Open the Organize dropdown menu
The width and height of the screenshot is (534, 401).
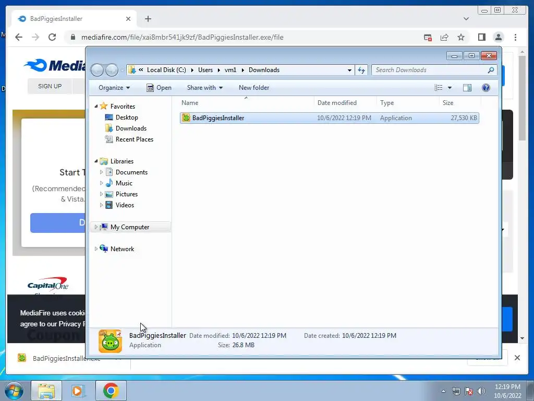tap(114, 88)
